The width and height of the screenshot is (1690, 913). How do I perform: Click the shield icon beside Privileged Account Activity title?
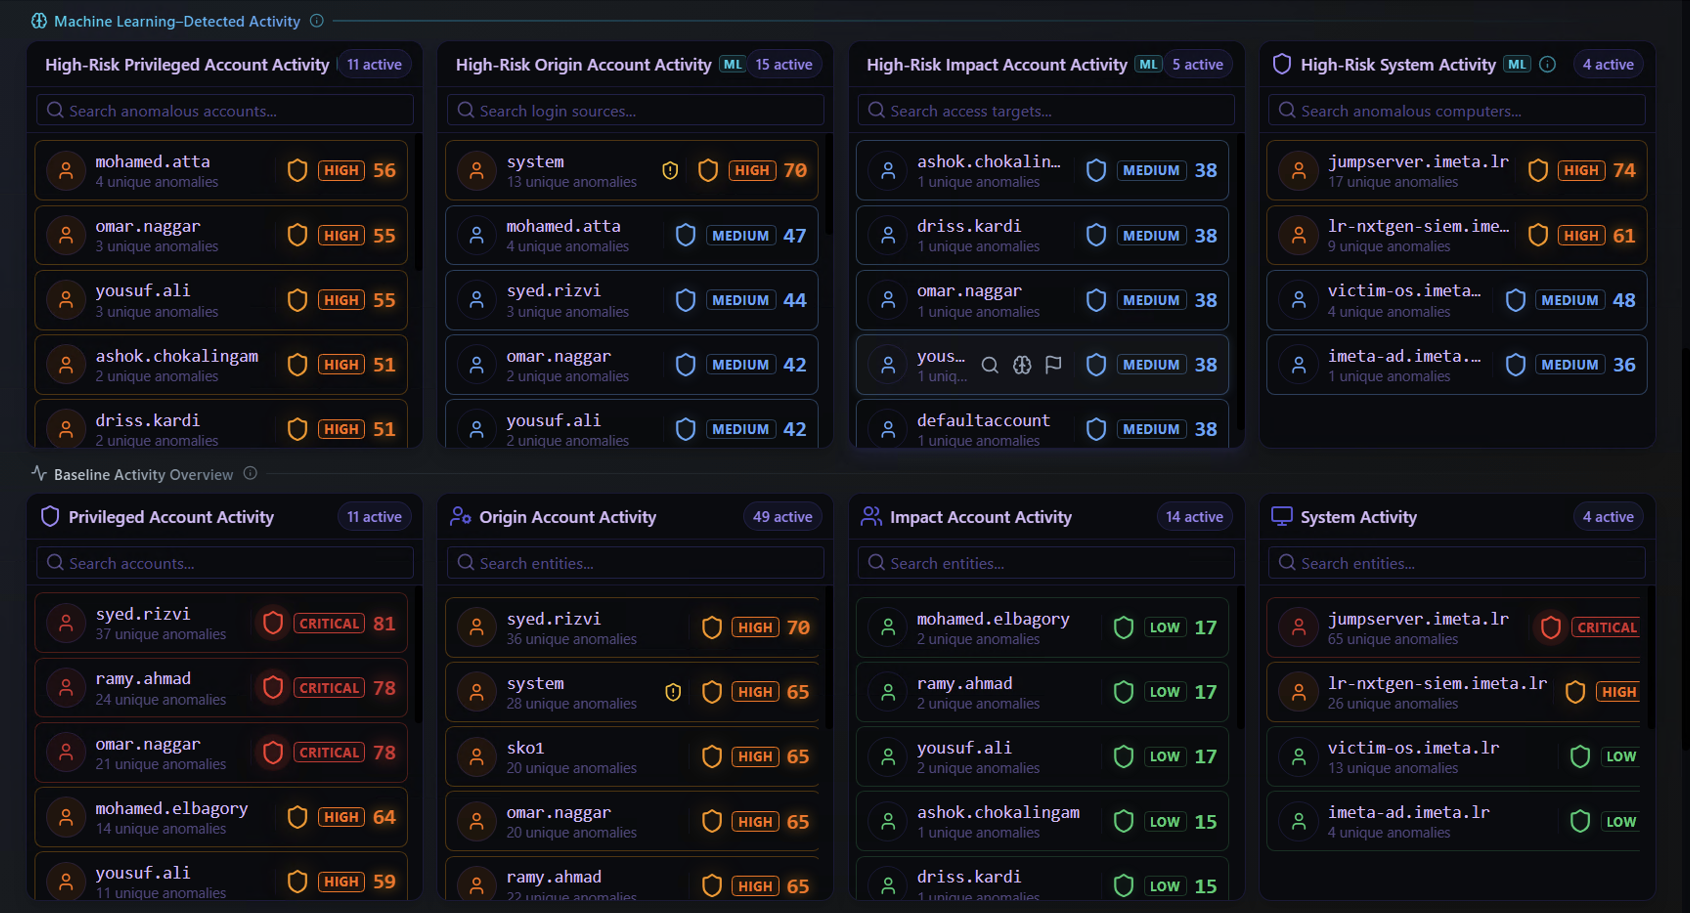point(50,516)
